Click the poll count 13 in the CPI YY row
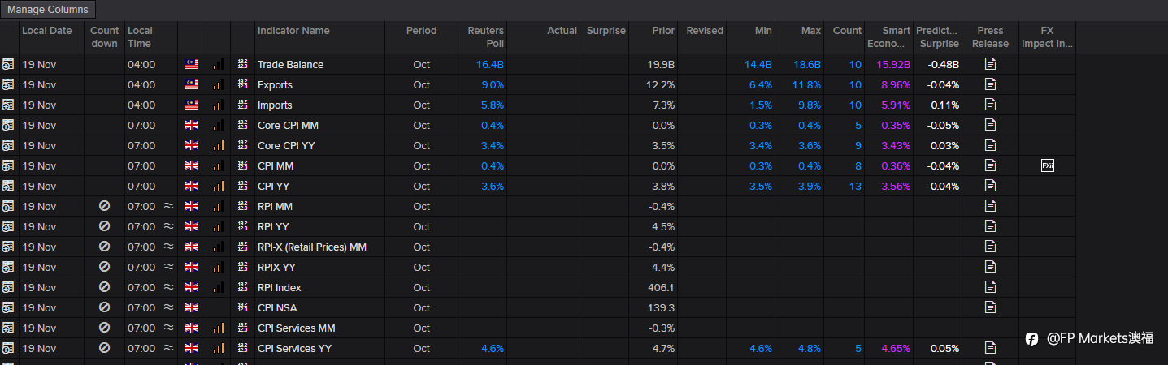 [854, 186]
